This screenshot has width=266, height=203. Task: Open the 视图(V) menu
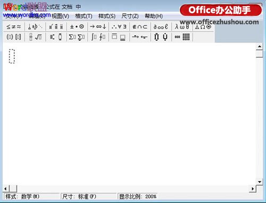[x=60, y=16]
